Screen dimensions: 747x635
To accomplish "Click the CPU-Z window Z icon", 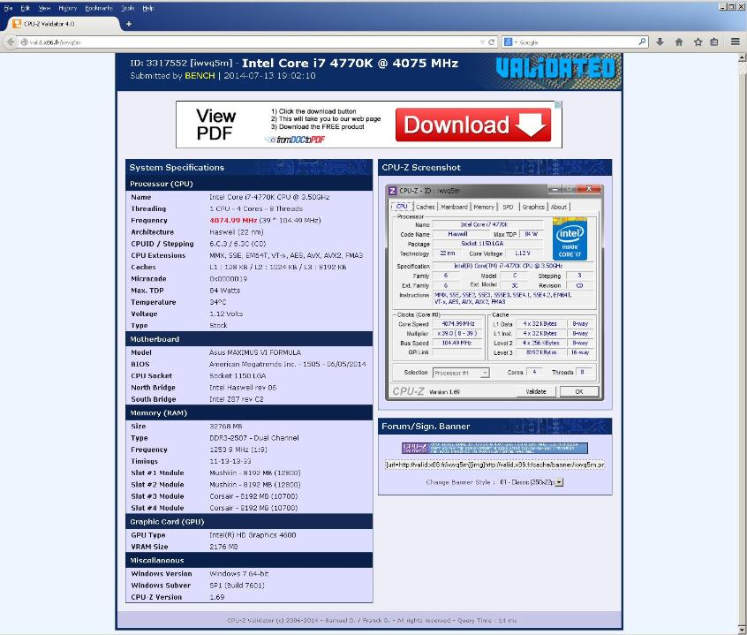I will click(x=393, y=191).
